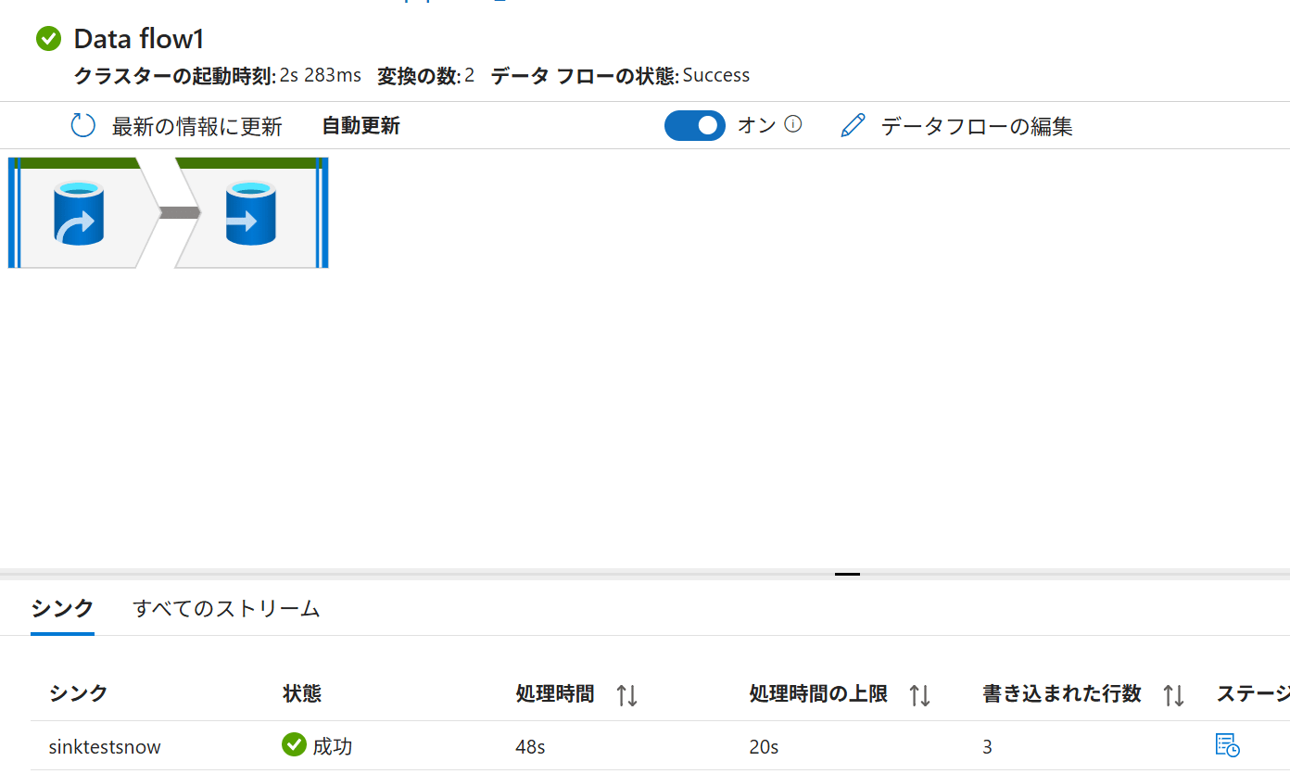This screenshot has height=774, width=1290.
Task: Click the 自動更新 label
Action: tap(360, 126)
